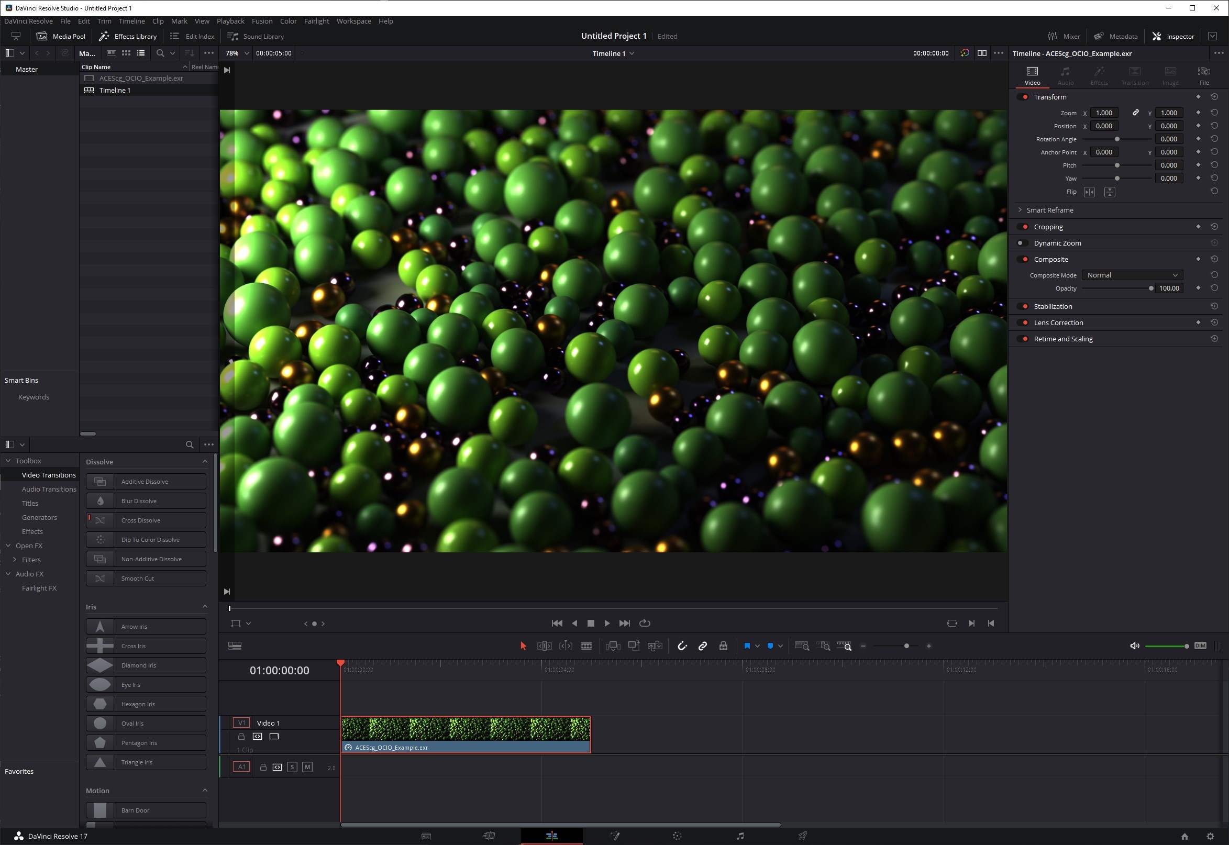Click the Project Settings gear icon
Viewport: 1229px width, 845px height.
click(1210, 836)
